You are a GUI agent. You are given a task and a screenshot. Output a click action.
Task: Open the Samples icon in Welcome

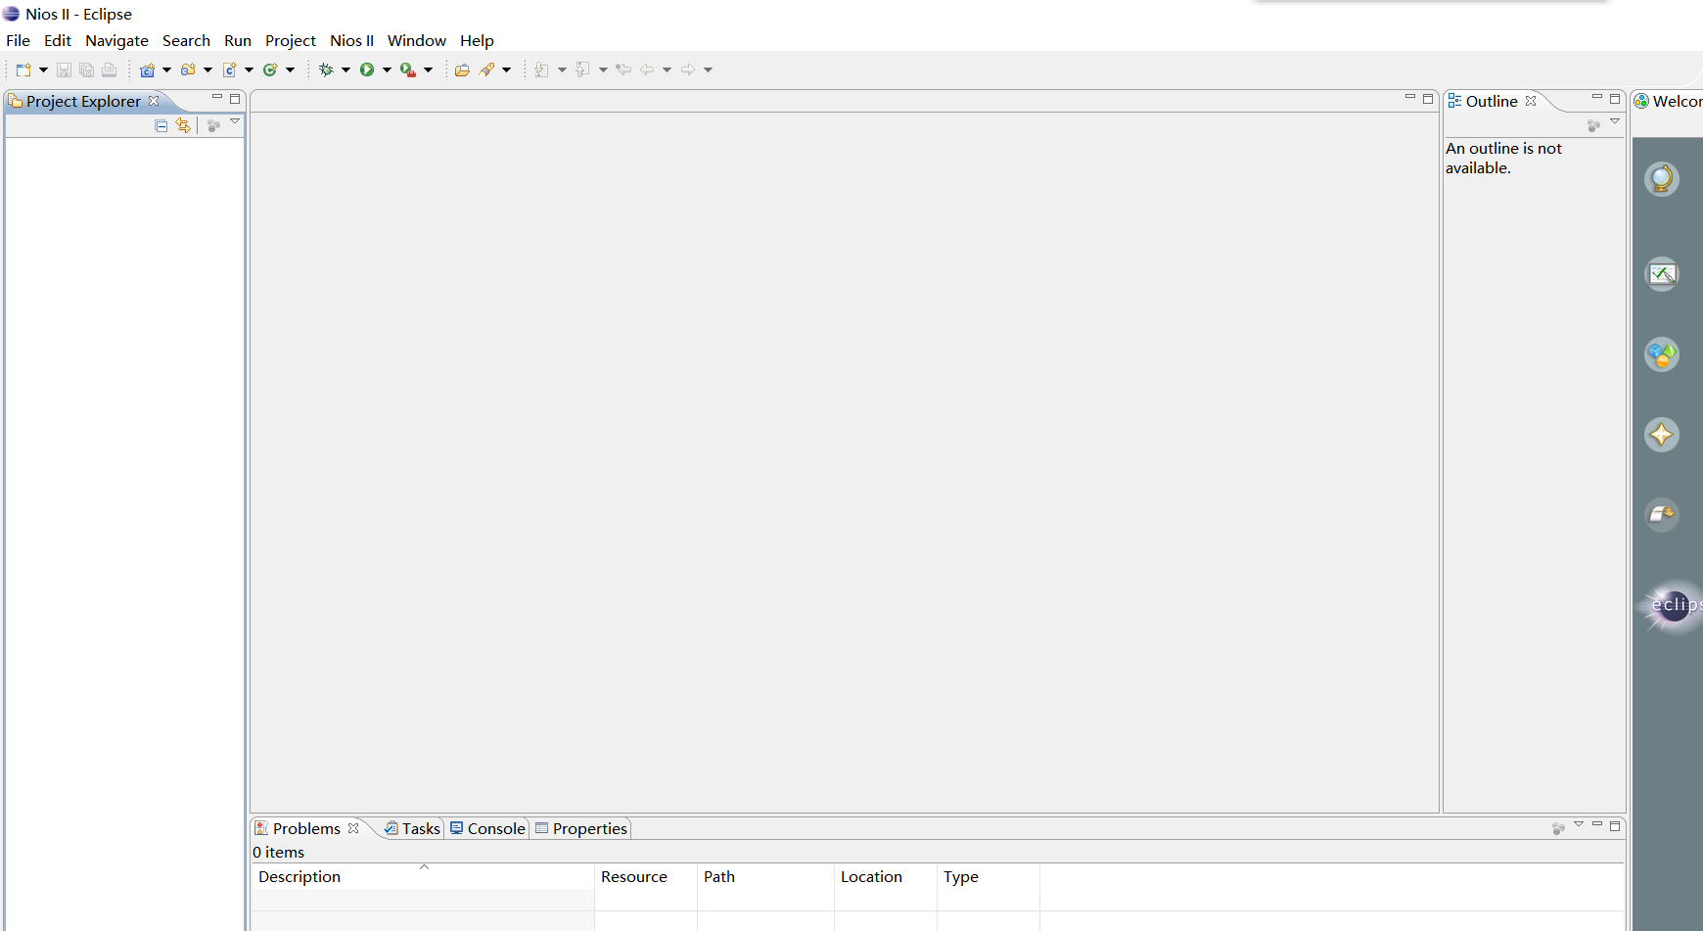pyautogui.click(x=1662, y=354)
